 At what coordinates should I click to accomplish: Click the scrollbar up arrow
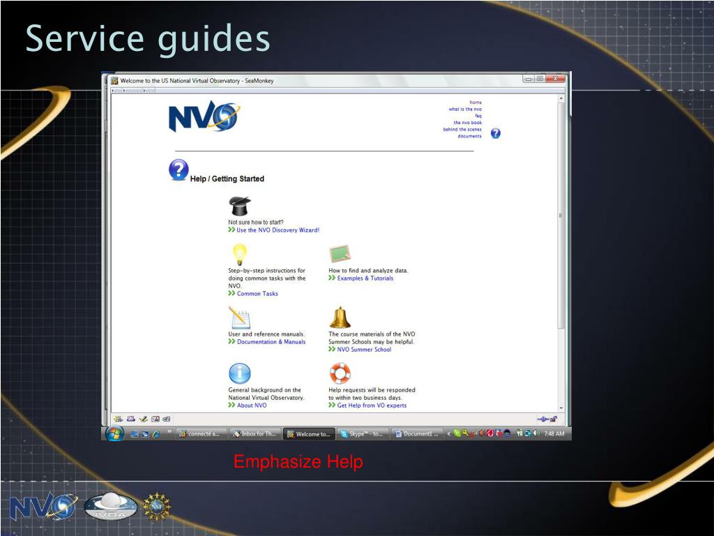[561, 98]
